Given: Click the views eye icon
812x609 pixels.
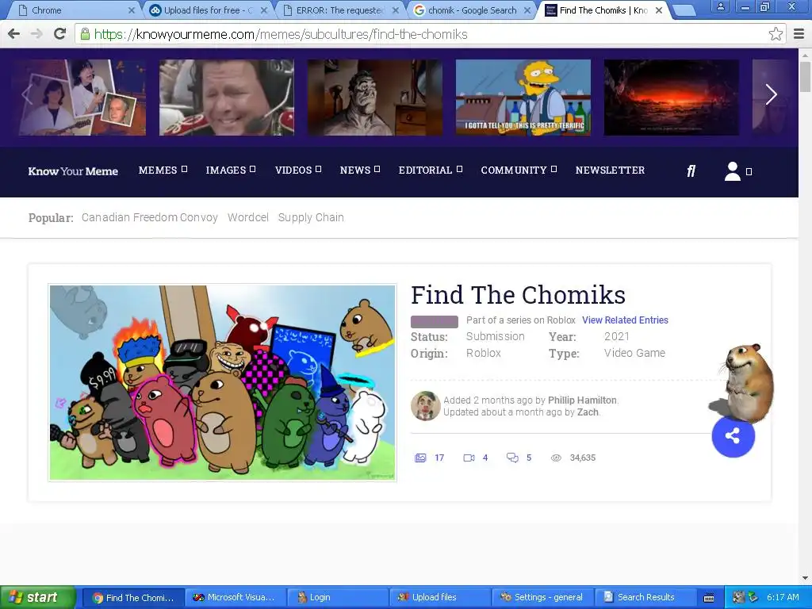Looking at the screenshot, I should (x=556, y=458).
